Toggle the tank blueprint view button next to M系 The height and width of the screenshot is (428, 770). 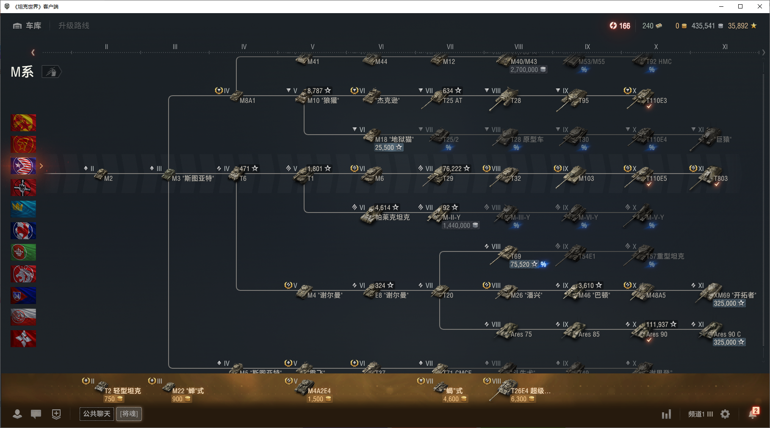[x=51, y=72]
